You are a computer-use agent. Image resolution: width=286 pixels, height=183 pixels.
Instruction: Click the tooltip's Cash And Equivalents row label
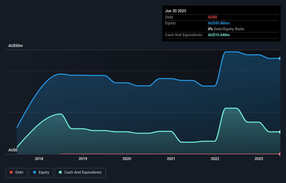pyautogui.click(x=184, y=35)
